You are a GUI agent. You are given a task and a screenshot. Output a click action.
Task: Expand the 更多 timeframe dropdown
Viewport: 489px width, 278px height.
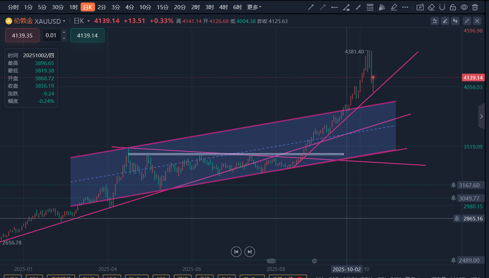(254, 7)
